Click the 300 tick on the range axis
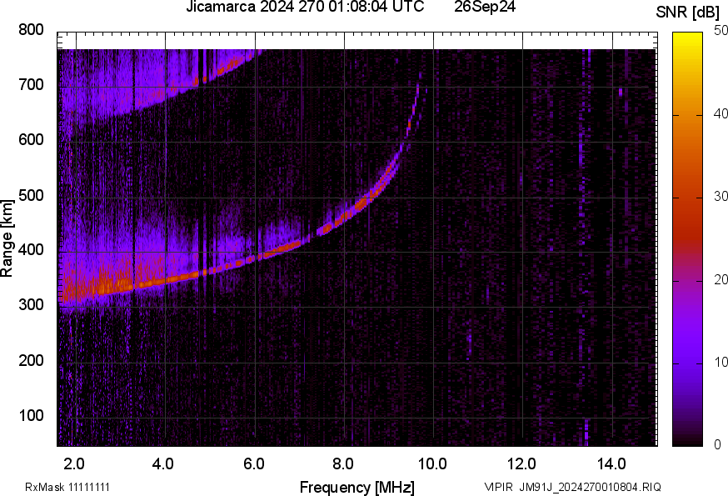Viewport: 728px width, 496px height. tap(31, 306)
